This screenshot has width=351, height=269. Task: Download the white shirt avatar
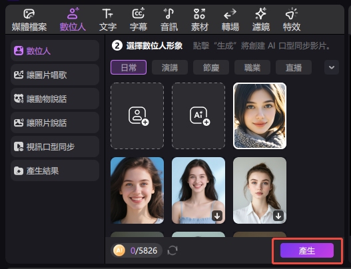coord(278,216)
